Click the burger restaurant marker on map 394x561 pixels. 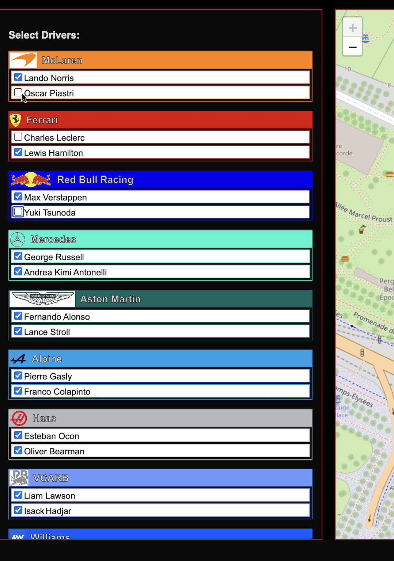345,259
